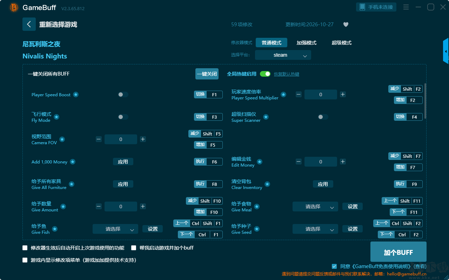449x280 pixels.
Task: Click the Edit Money value field
Action: 321,162
